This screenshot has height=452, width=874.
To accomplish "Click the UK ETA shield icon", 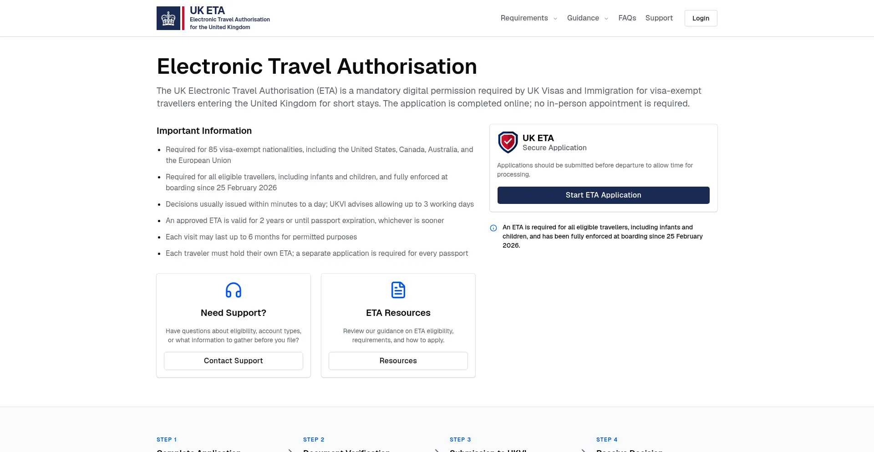I will click(508, 142).
